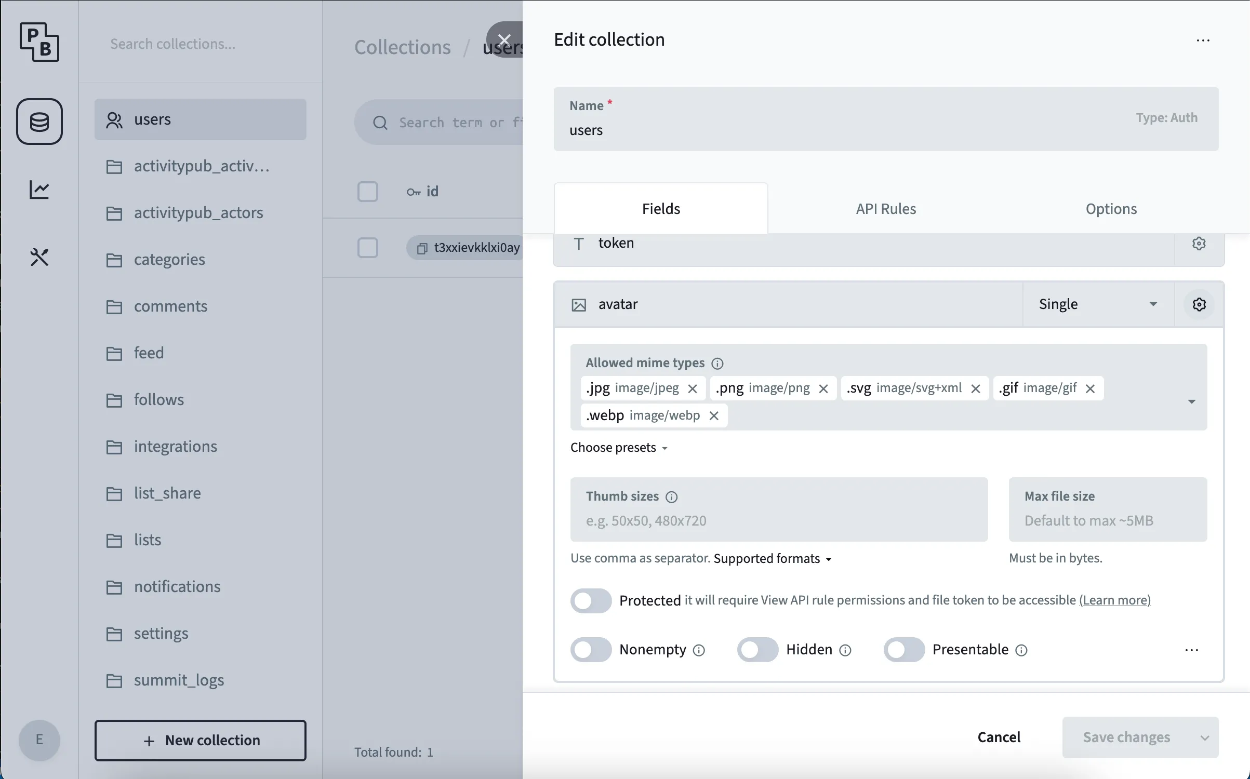
Task: Click the token field settings gear icon
Action: click(x=1199, y=244)
